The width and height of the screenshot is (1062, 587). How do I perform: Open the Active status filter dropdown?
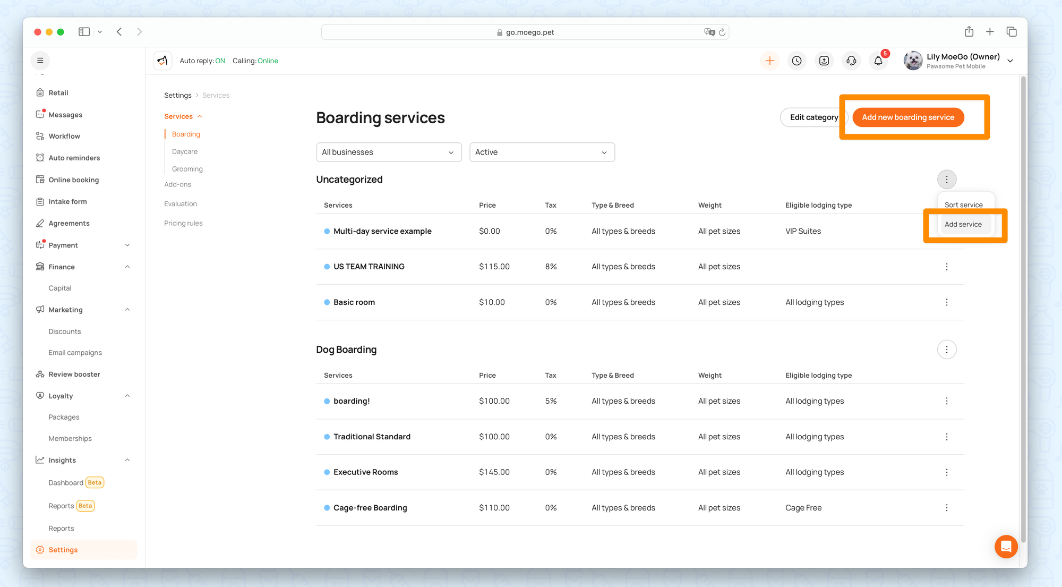(x=542, y=152)
